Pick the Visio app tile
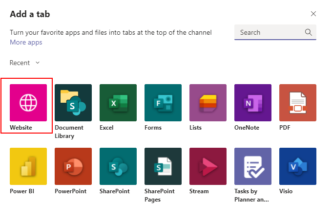The width and height of the screenshot is (332, 204). 297,166
